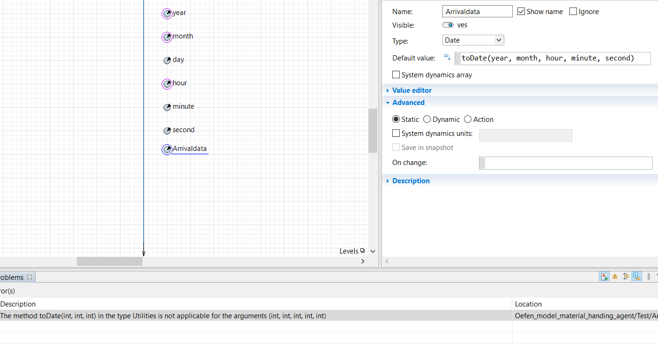
Task: Select the year parameter icon
Action: pos(167,14)
